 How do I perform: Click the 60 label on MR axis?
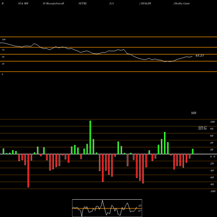click(x=212, y=136)
